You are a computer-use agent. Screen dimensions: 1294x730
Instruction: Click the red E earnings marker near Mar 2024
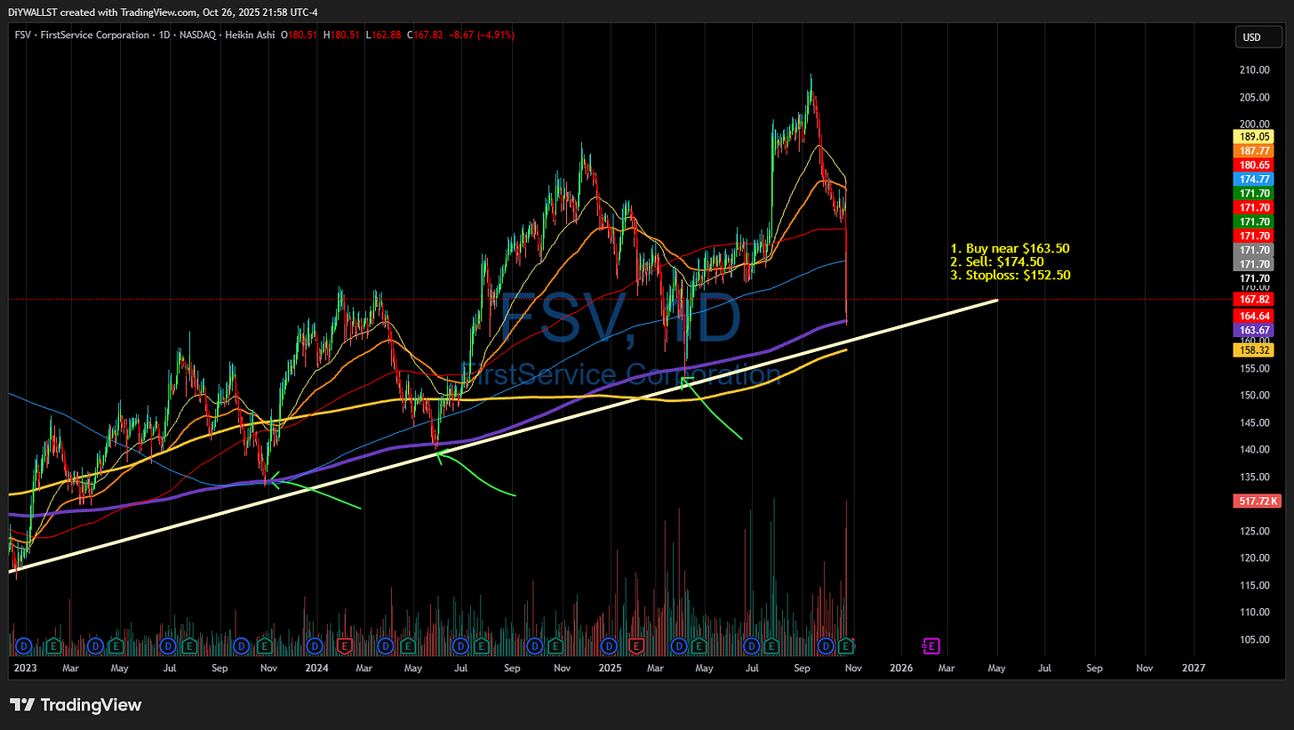(x=346, y=647)
